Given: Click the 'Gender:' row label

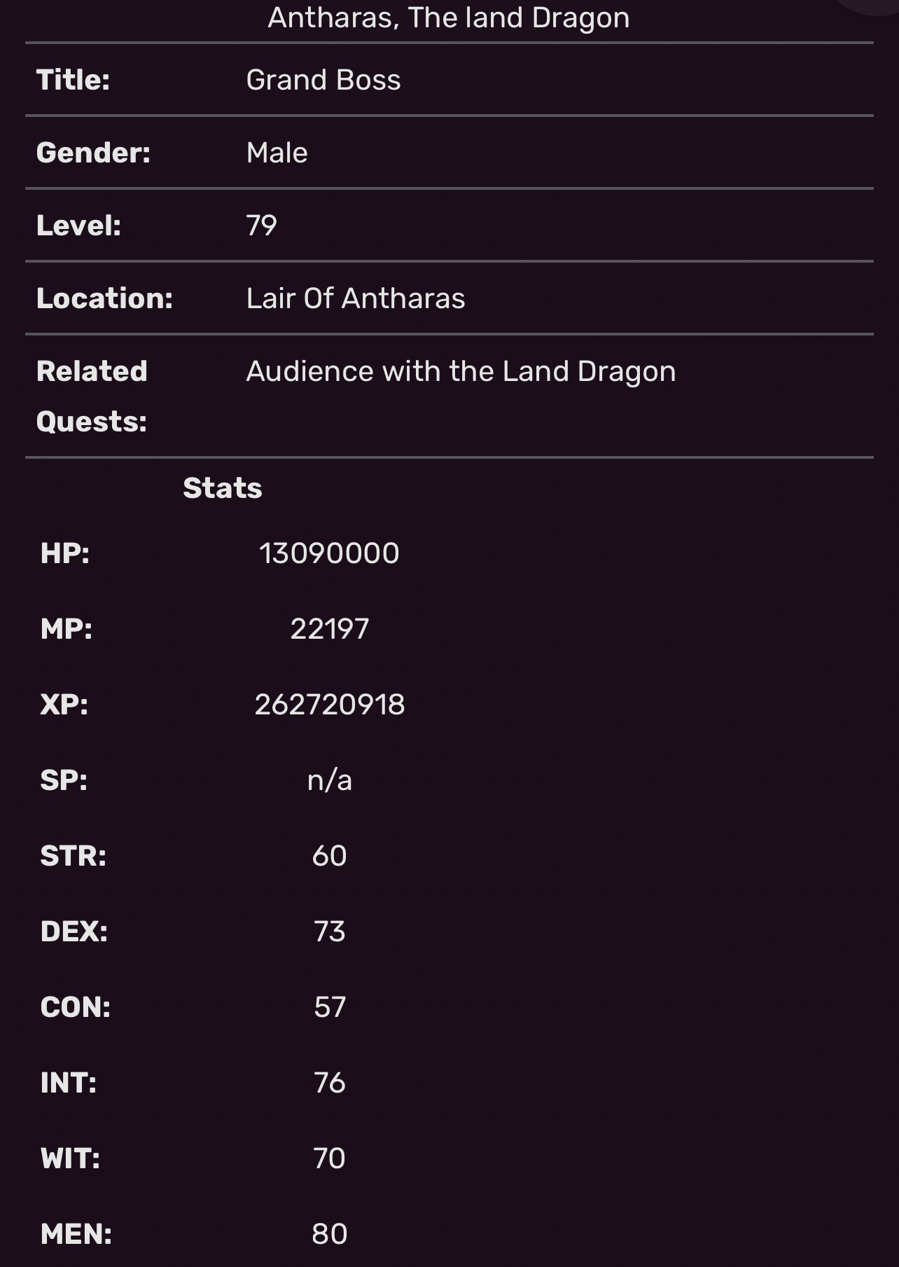Looking at the screenshot, I should (93, 153).
